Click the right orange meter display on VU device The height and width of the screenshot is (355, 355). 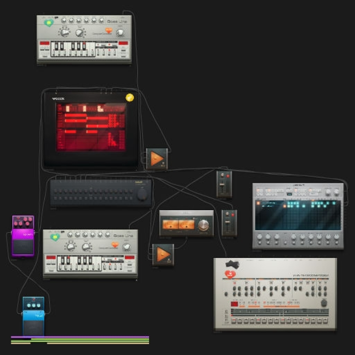[x=186, y=225]
